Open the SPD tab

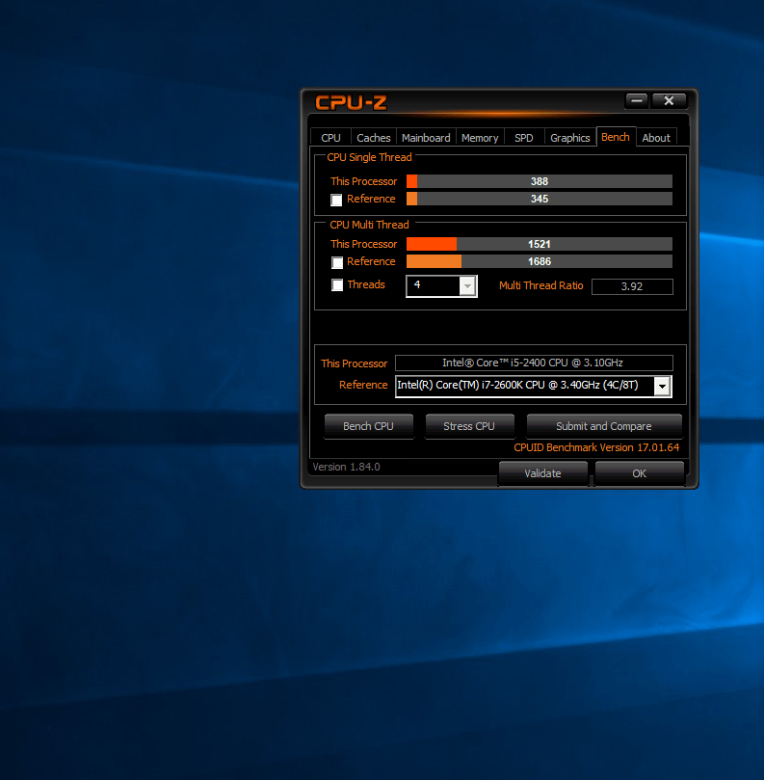524,138
